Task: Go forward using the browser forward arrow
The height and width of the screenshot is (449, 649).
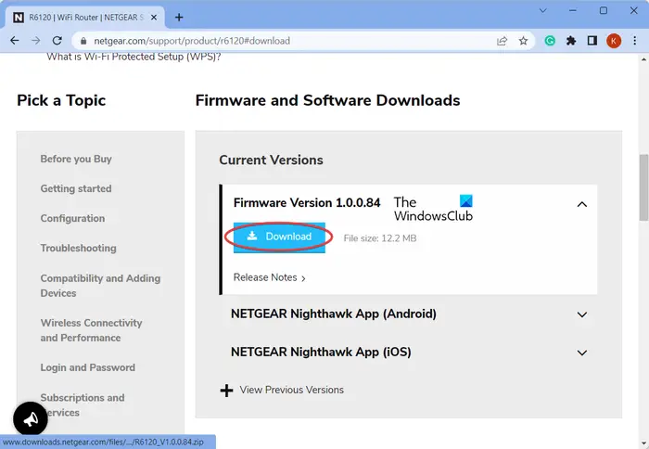Action: (x=36, y=41)
